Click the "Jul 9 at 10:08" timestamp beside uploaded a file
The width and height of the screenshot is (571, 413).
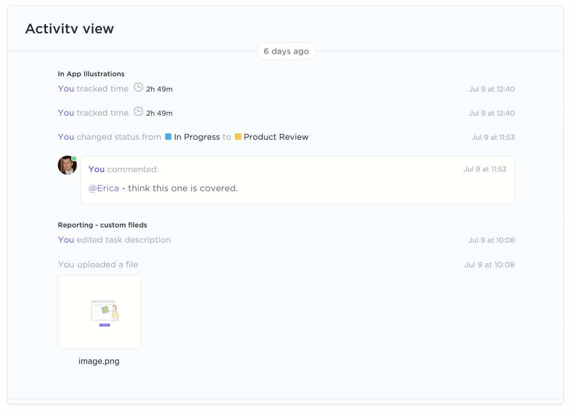coord(490,265)
